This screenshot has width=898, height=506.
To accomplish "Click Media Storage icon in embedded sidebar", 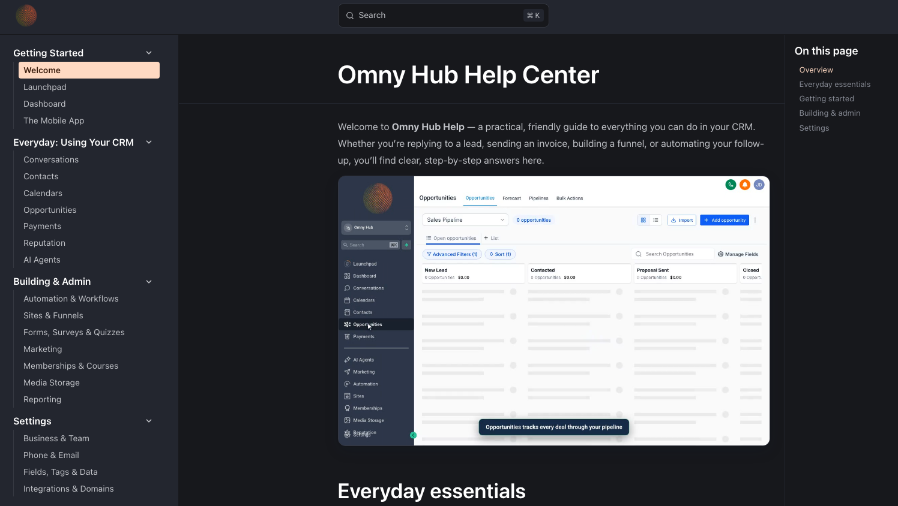I will [347, 420].
